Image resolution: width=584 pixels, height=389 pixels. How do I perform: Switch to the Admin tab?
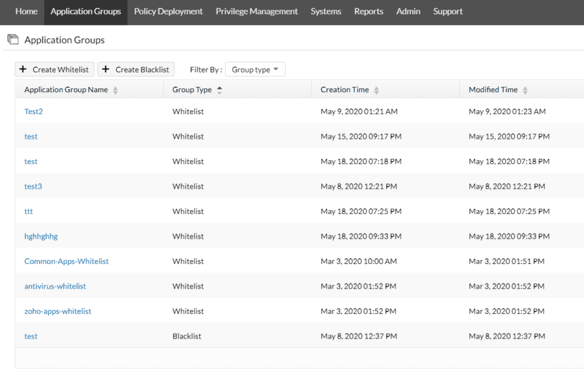tap(408, 11)
